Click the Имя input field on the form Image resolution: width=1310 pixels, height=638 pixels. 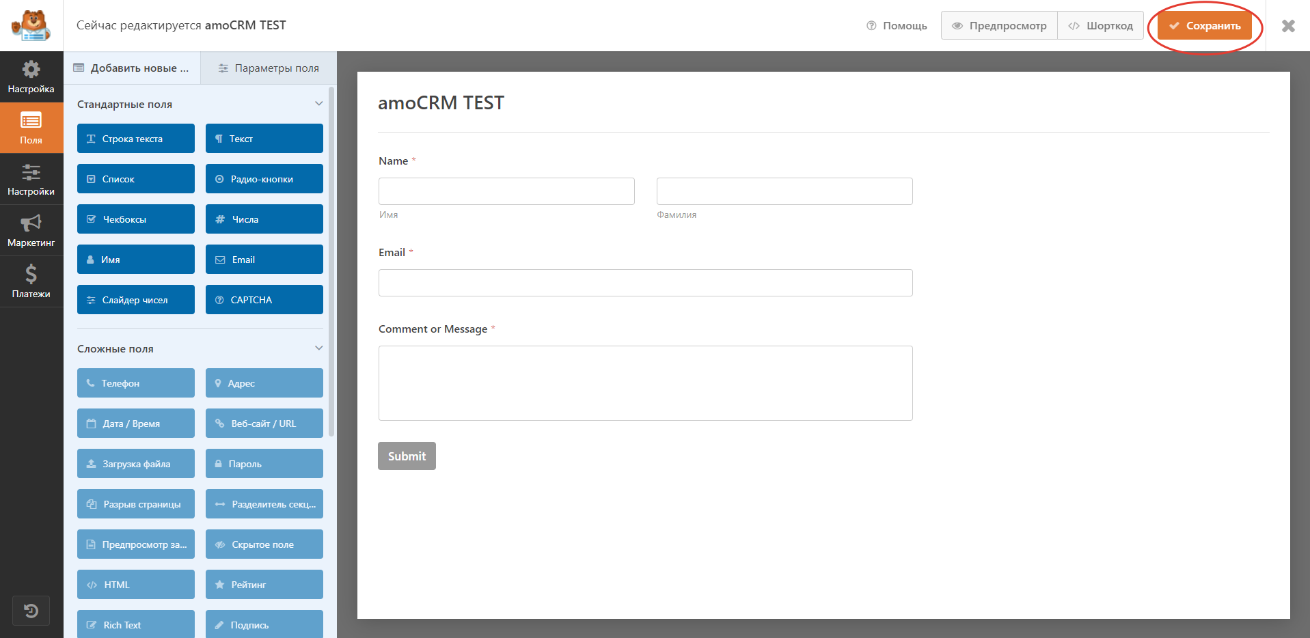[x=506, y=191]
